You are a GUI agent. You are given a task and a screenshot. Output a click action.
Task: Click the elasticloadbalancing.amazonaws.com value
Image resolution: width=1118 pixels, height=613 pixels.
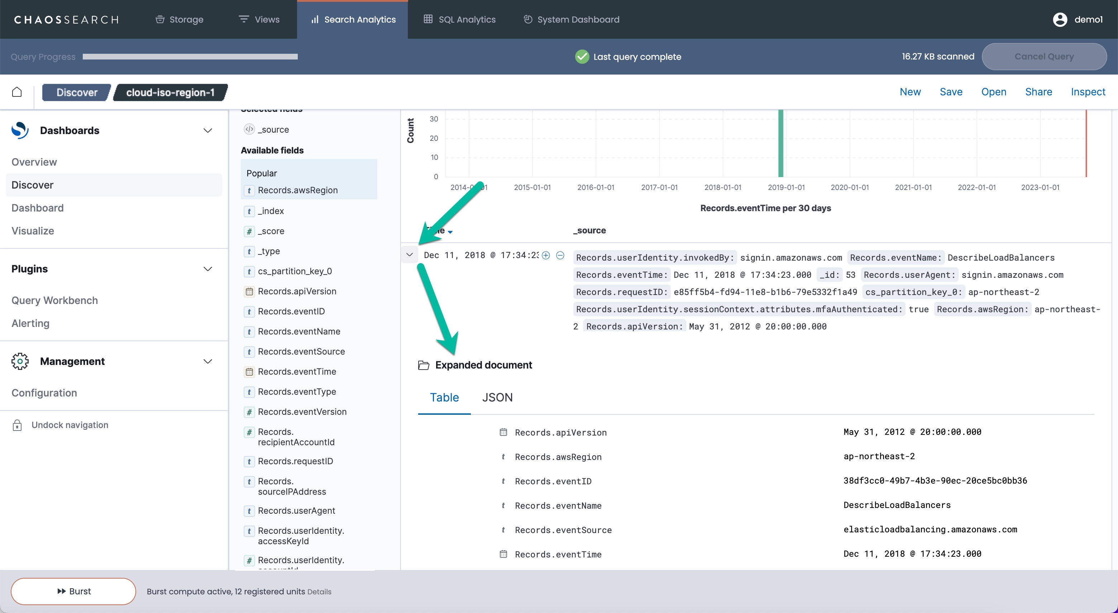(x=931, y=529)
